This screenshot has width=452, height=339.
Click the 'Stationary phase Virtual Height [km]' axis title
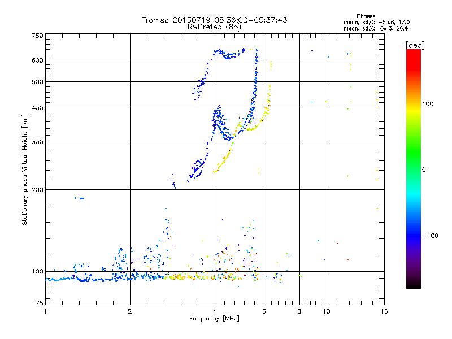pos(25,170)
